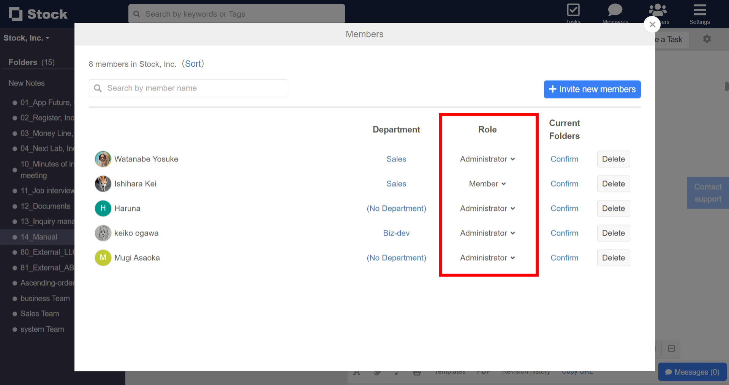Change Ishihara Kei's Member role dropdown
729x385 pixels.
click(487, 184)
